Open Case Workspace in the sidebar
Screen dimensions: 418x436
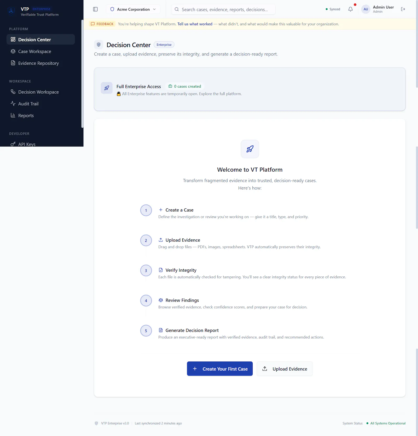pos(41,51)
